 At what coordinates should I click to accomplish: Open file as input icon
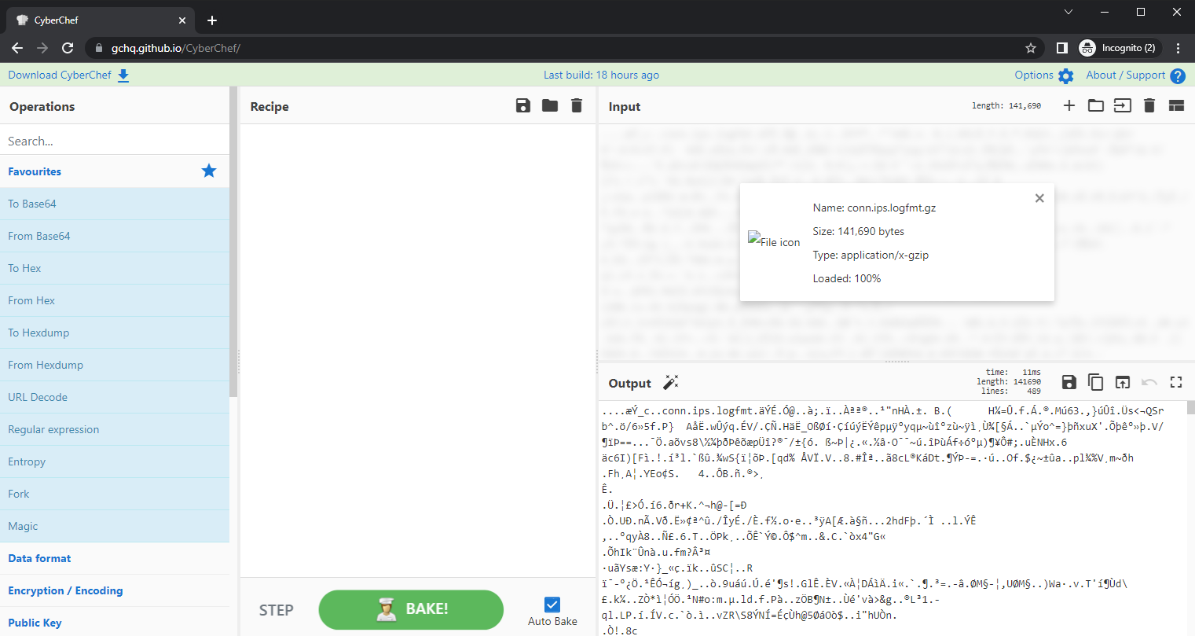pyautogui.click(x=1123, y=105)
